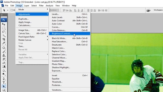Open the Workspace dropdown

158,10
